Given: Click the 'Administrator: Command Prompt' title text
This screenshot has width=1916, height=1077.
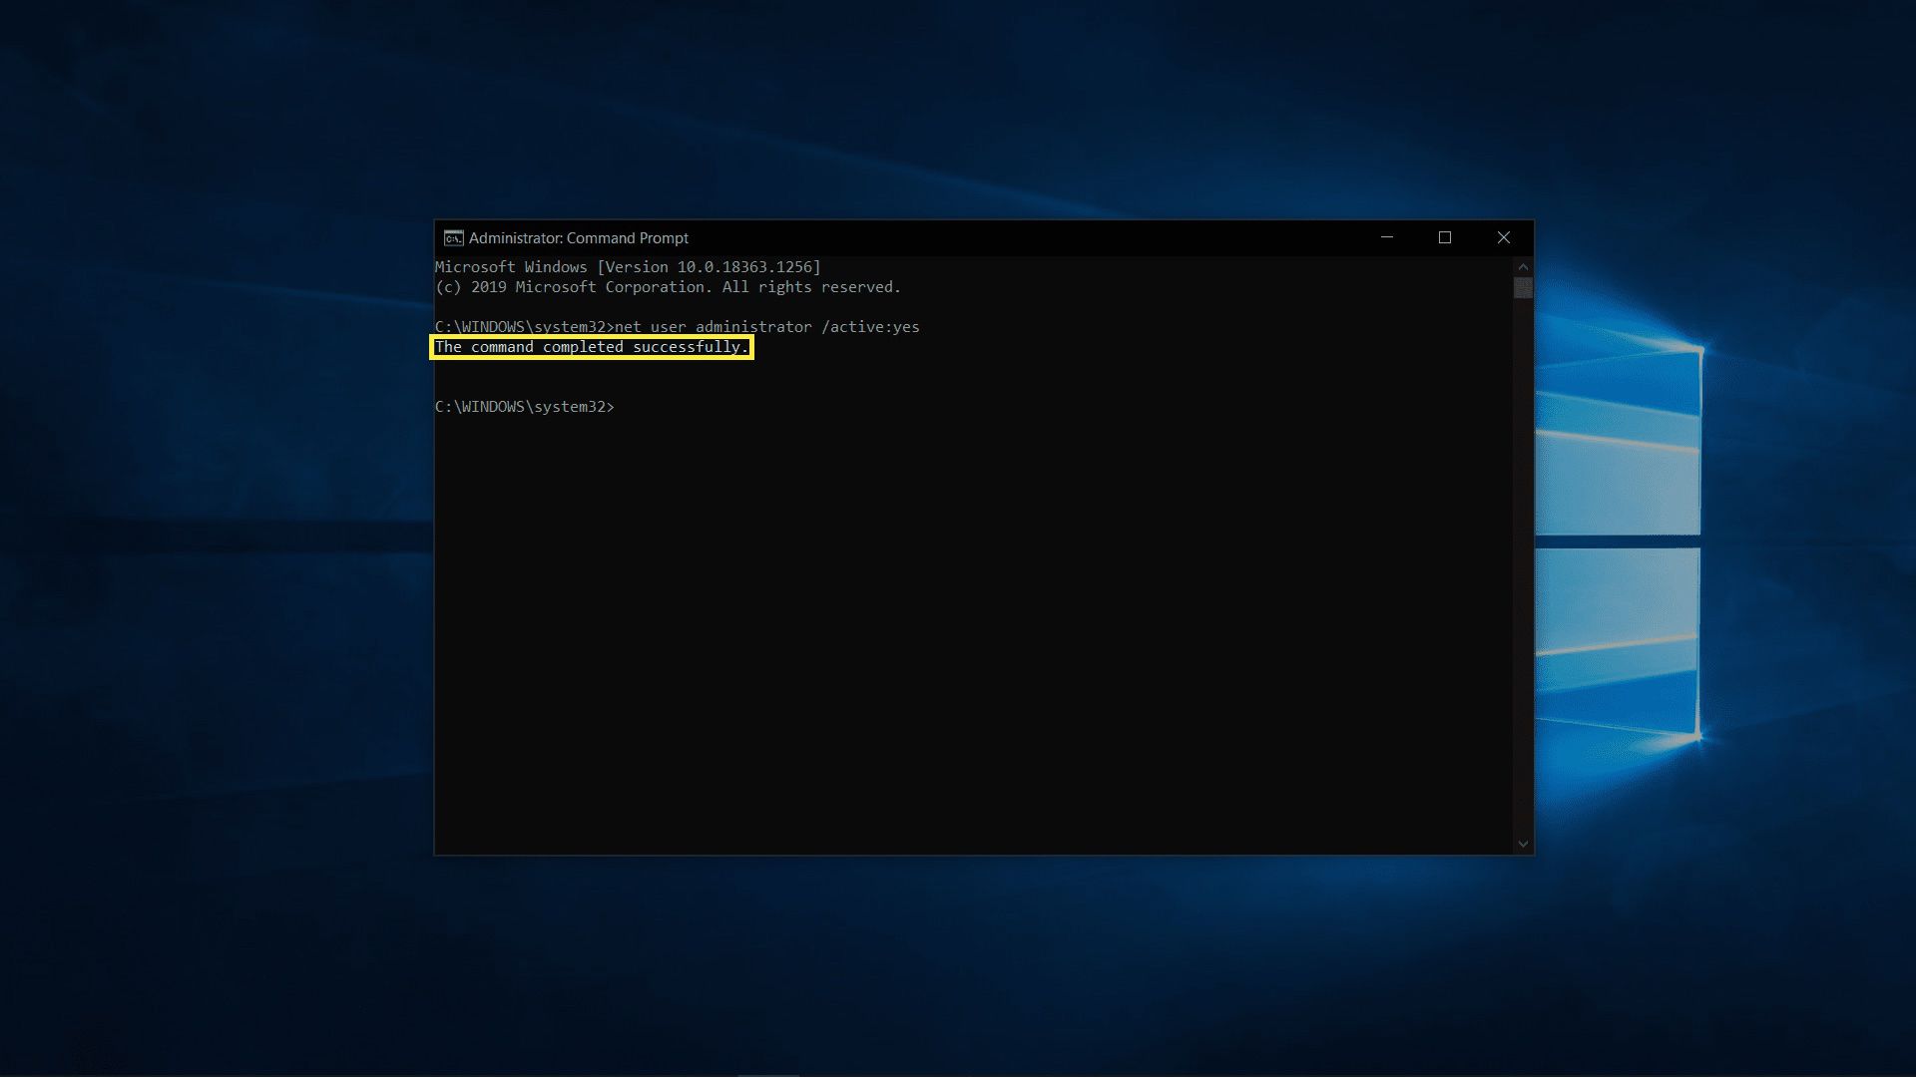Looking at the screenshot, I should pos(579,238).
